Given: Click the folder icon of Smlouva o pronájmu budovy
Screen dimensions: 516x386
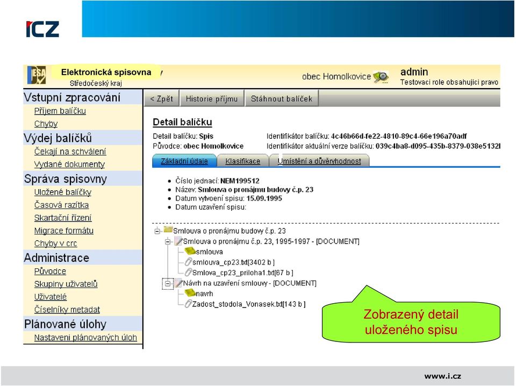Looking at the screenshot, I should 168,230.
